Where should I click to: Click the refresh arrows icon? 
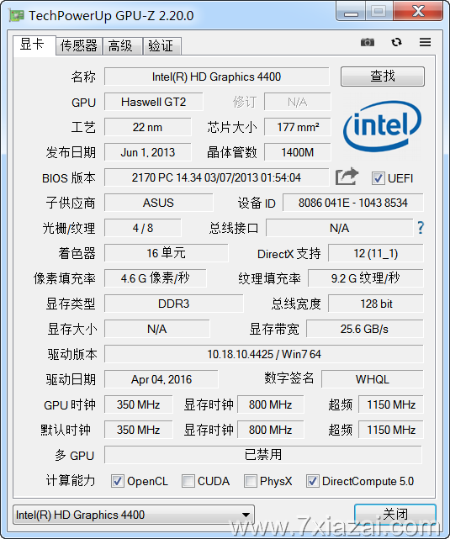(x=396, y=42)
